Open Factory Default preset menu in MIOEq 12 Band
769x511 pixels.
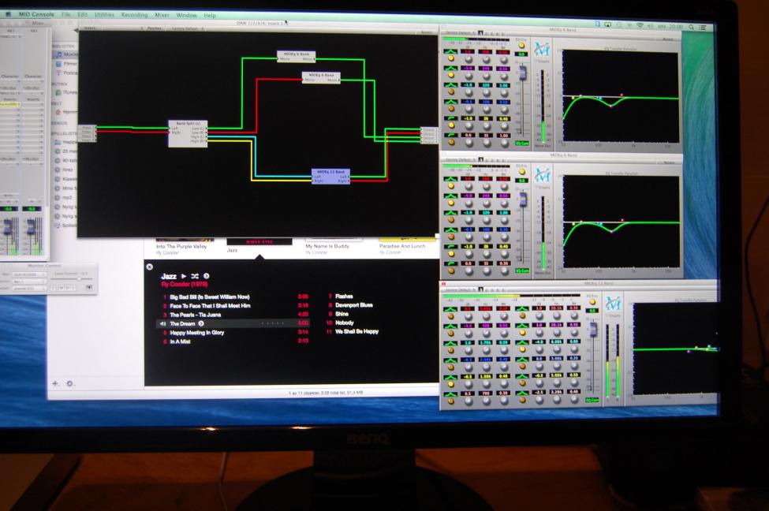[460, 290]
